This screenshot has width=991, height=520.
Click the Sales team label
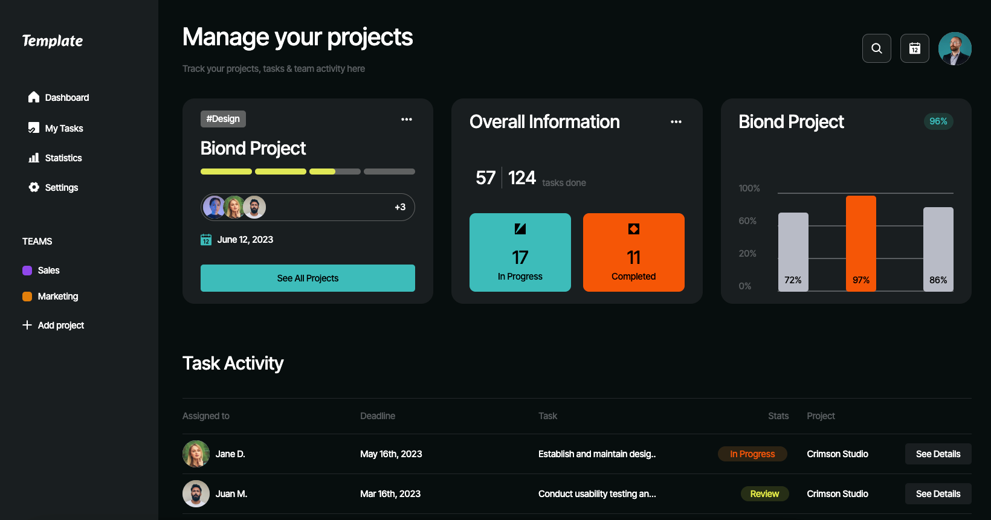click(x=48, y=271)
